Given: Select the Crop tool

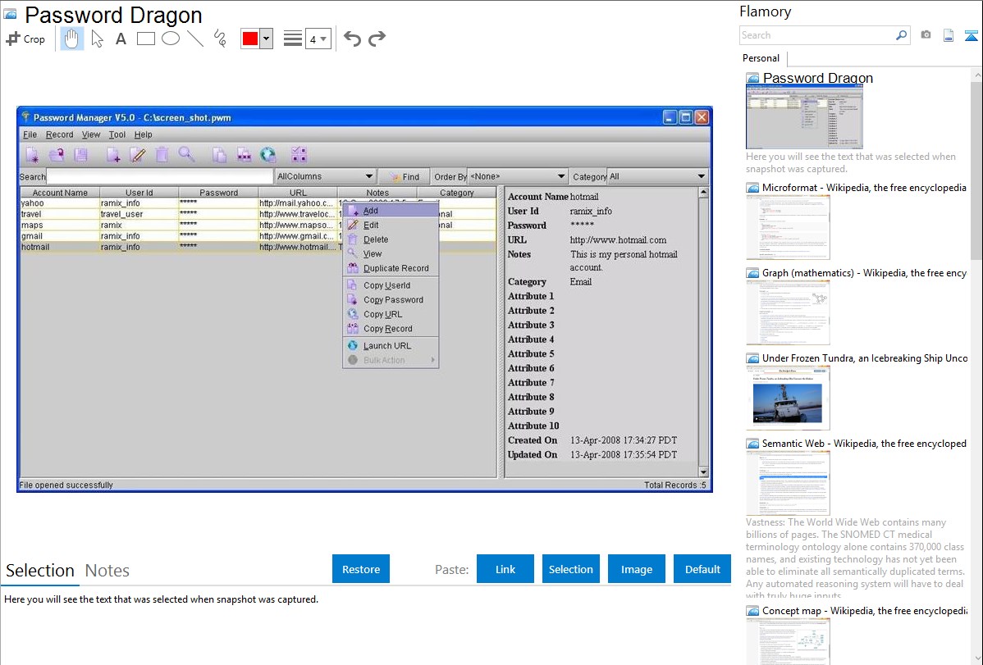Looking at the screenshot, I should [x=25, y=39].
